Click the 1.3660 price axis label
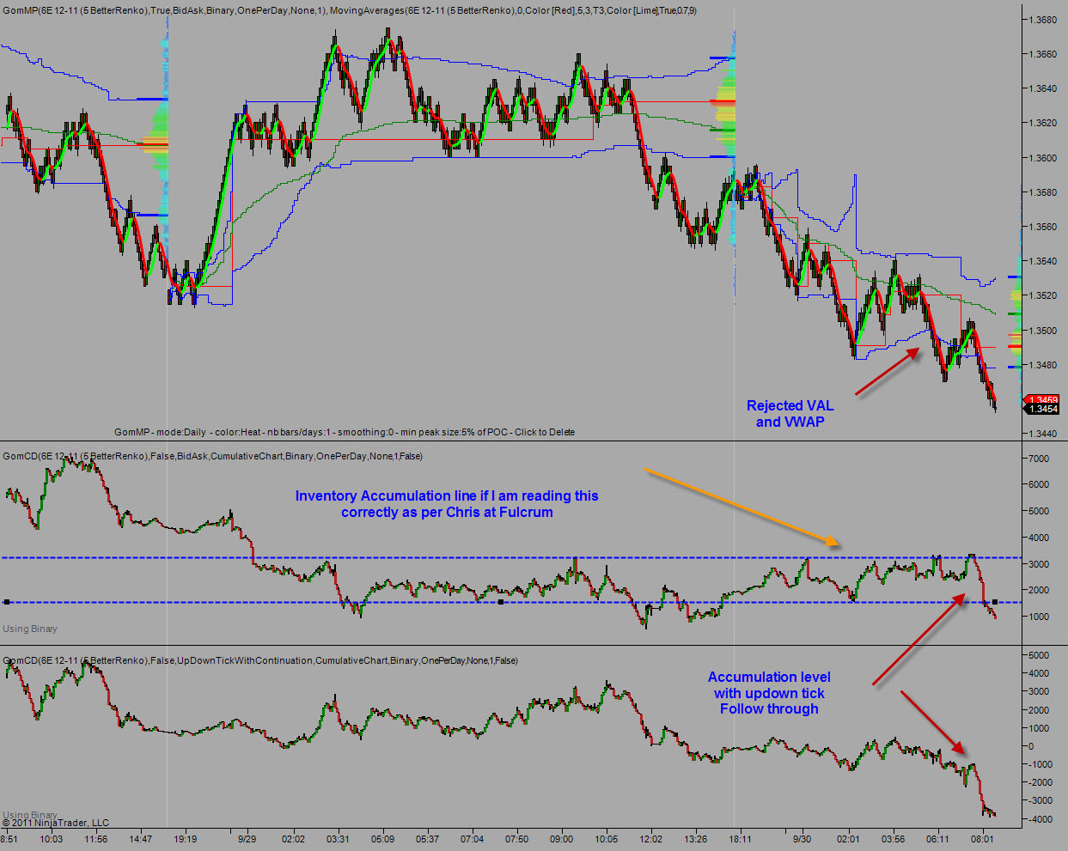The height and width of the screenshot is (851, 1068). tap(1042, 54)
